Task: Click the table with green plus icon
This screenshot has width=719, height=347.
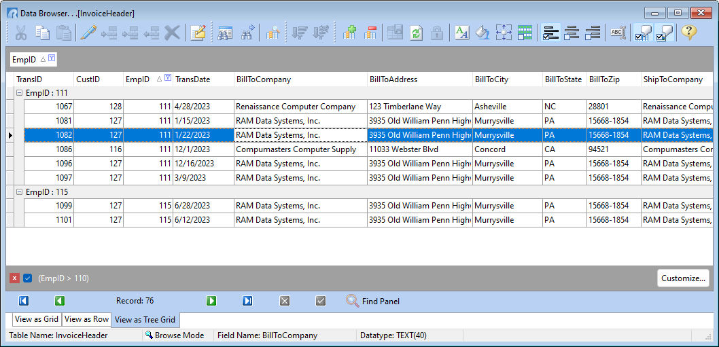Action: (349, 33)
